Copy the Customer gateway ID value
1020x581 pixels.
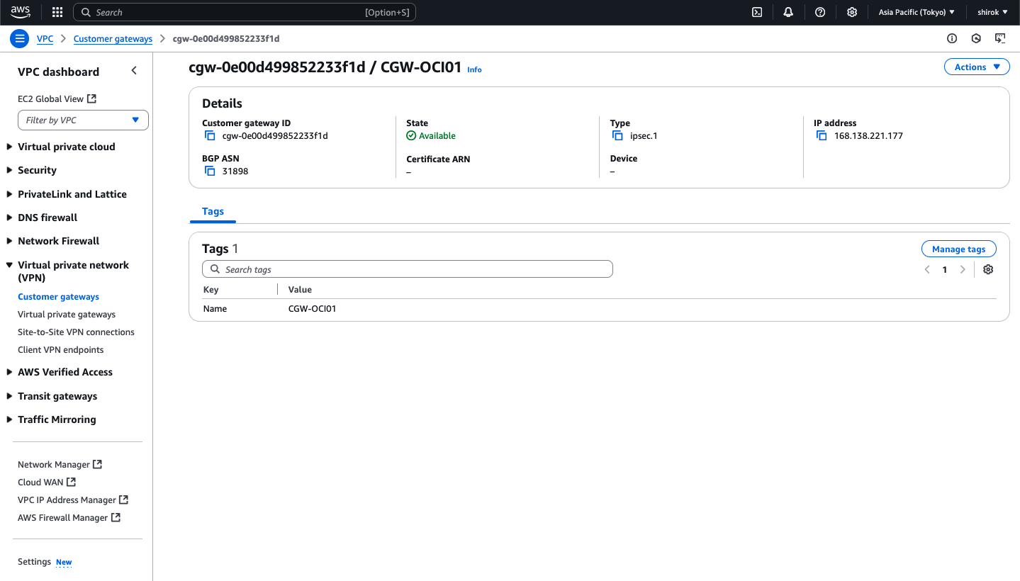(x=210, y=135)
